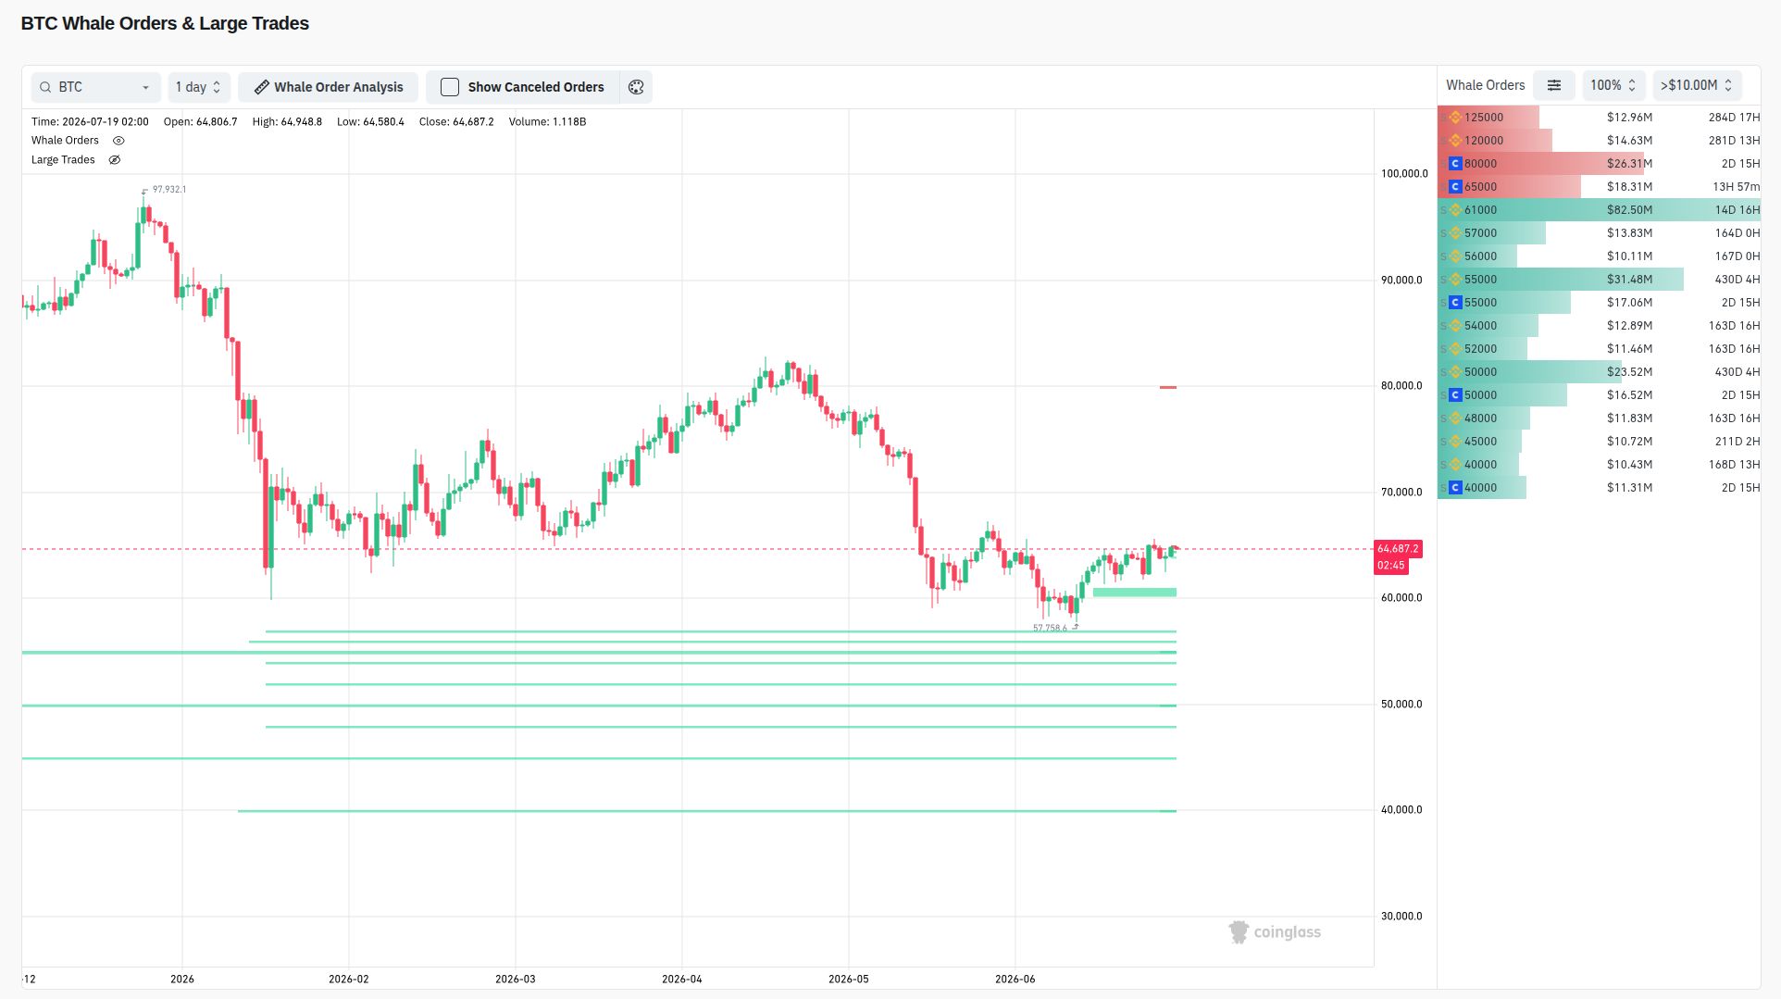Enable the Show Canceled Orders checkbox
1781x999 pixels.
[450, 87]
